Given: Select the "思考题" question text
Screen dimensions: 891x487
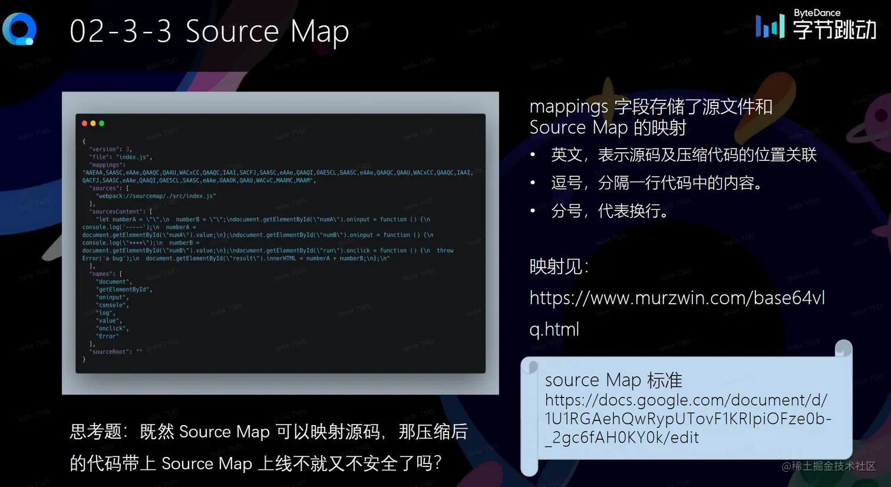Looking at the screenshot, I should click(x=269, y=447).
